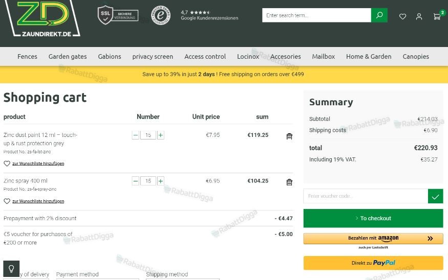Pay with Bezahlen mit amazon button
The width and height of the screenshot is (448, 280).
click(373, 239)
